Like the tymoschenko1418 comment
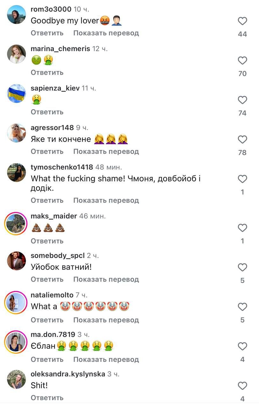The image size is (259, 408). pos(242,179)
